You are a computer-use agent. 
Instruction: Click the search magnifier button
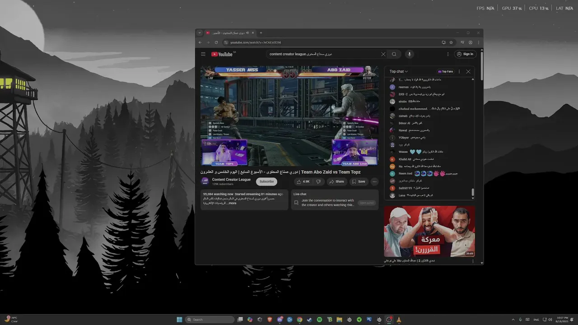394,54
